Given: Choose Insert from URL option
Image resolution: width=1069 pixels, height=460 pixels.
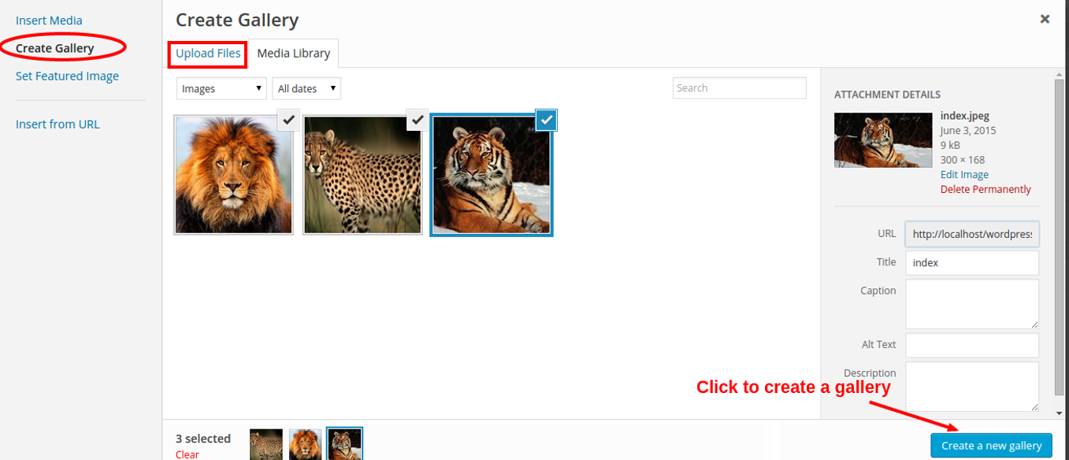Looking at the screenshot, I should click(58, 124).
